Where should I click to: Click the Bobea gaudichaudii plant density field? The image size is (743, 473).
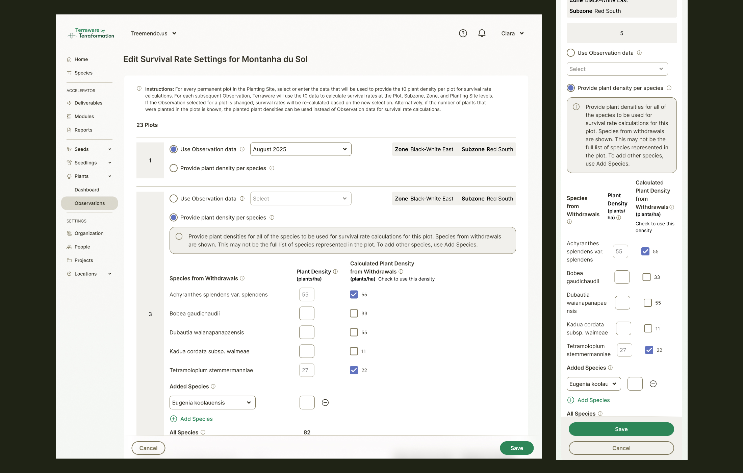coord(306,313)
